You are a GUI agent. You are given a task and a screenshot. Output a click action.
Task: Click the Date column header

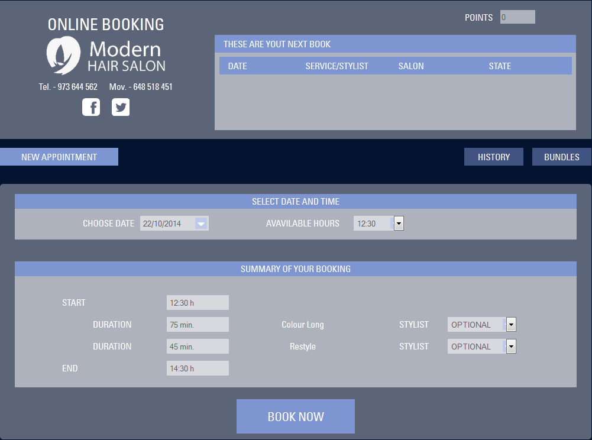pyautogui.click(x=237, y=66)
